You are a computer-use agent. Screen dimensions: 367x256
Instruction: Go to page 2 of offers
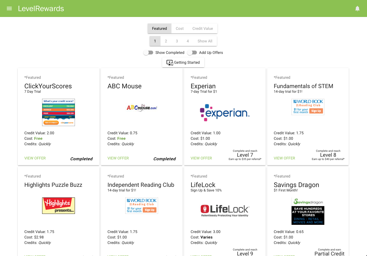click(x=166, y=41)
